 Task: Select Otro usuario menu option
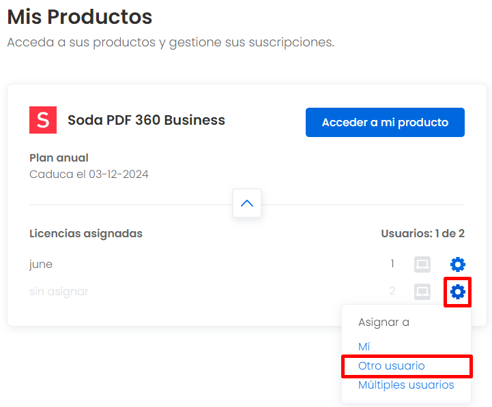click(391, 366)
